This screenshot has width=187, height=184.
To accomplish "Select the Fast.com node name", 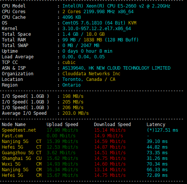I will pos(12,136).
